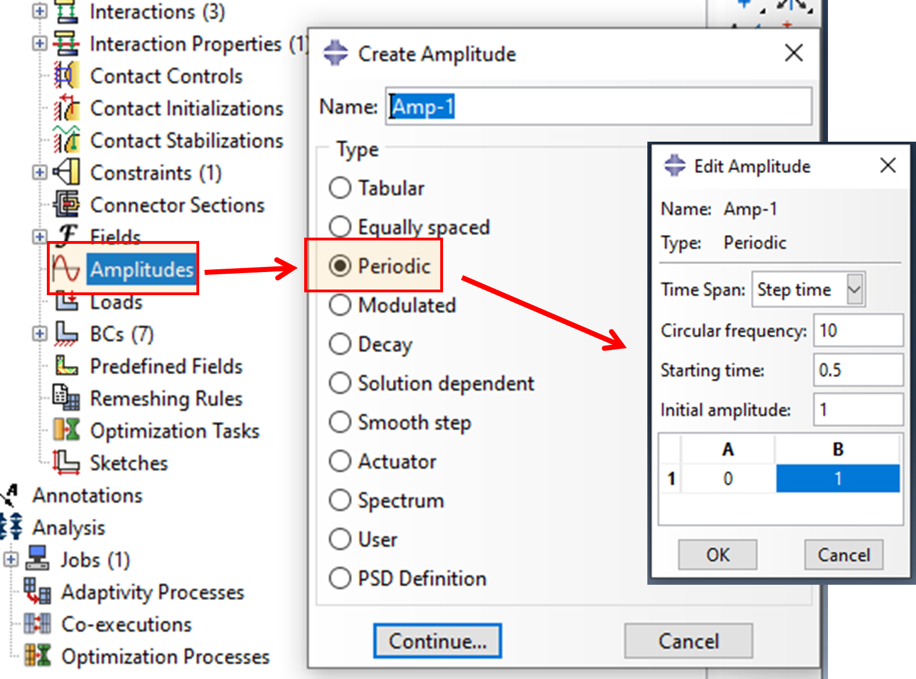Select the Amplitudes item in the model tree
Viewport: 916px width, 679px height.
(x=140, y=270)
